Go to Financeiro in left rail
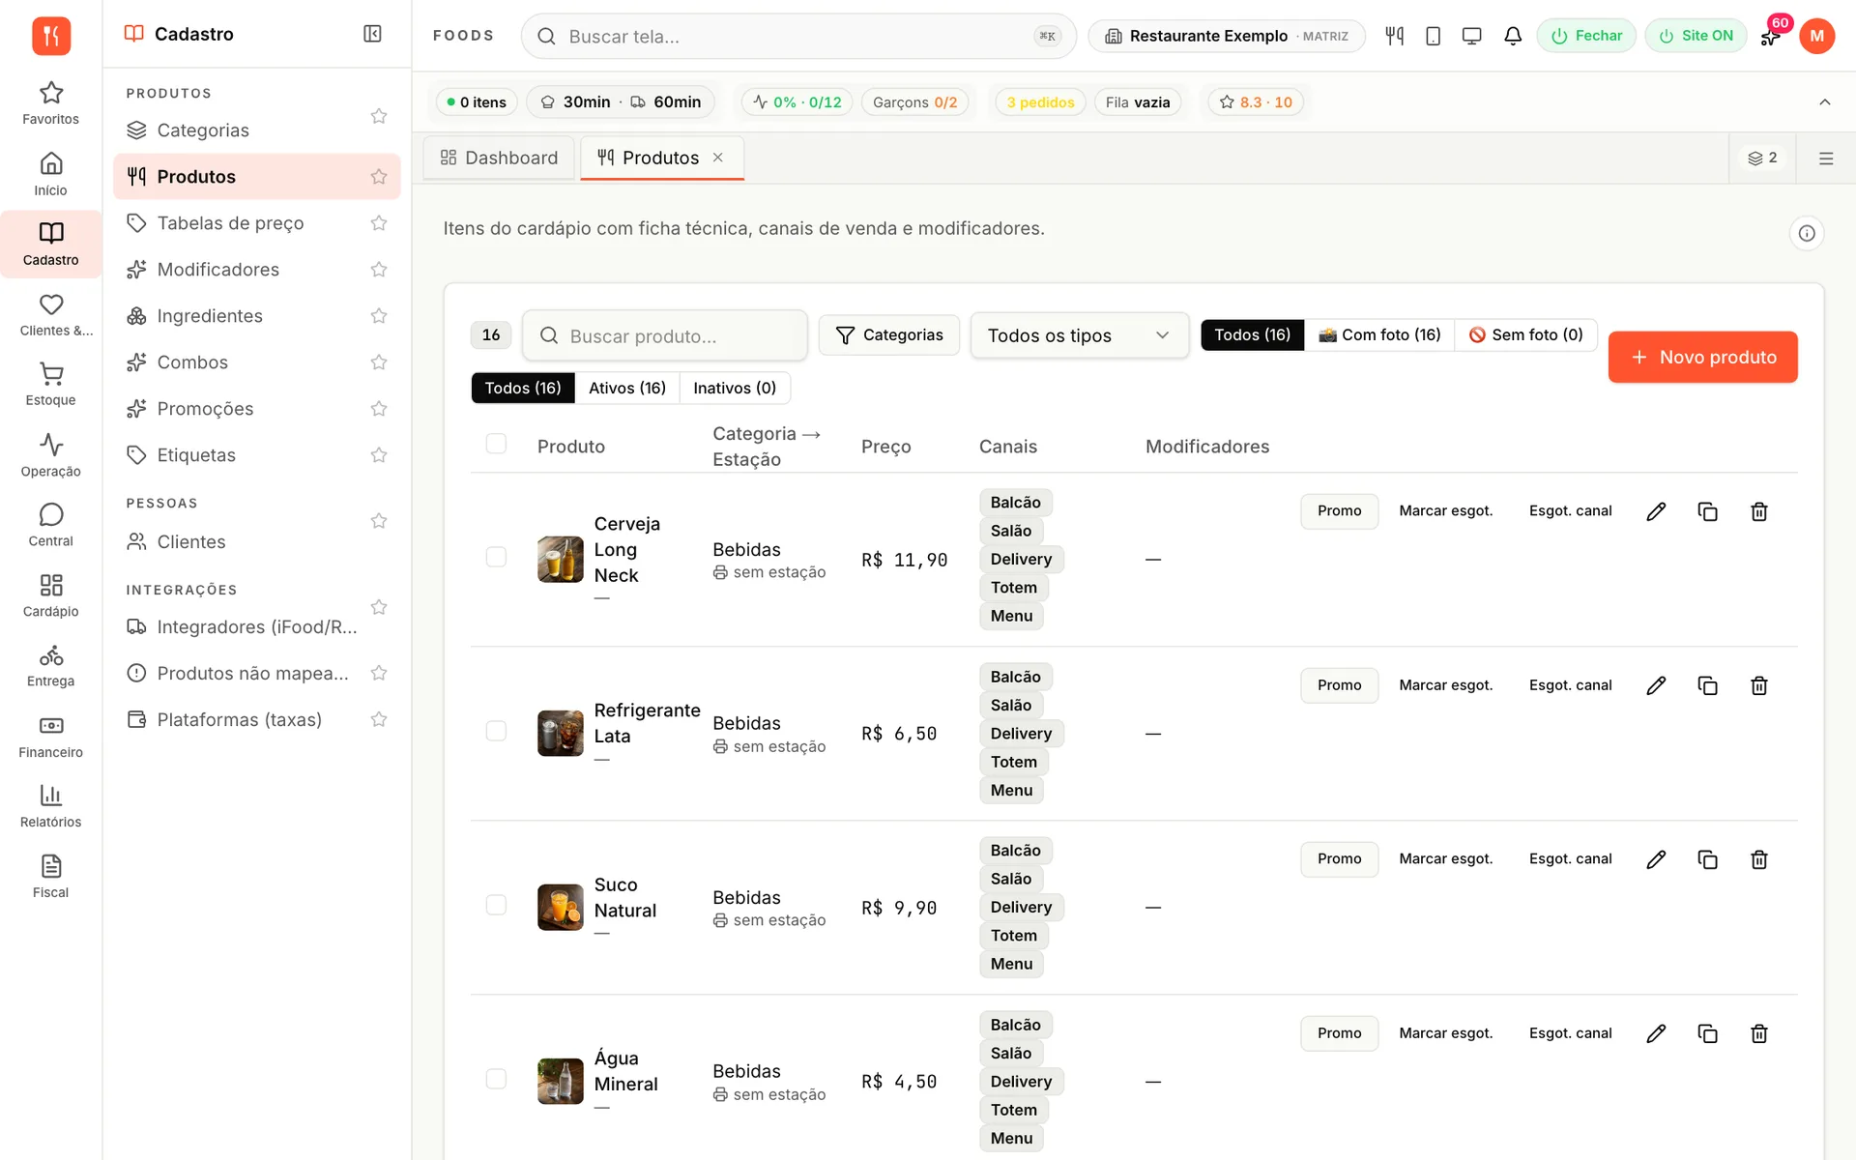This screenshot has height=1160, width=1856. (x=50, y=736)
